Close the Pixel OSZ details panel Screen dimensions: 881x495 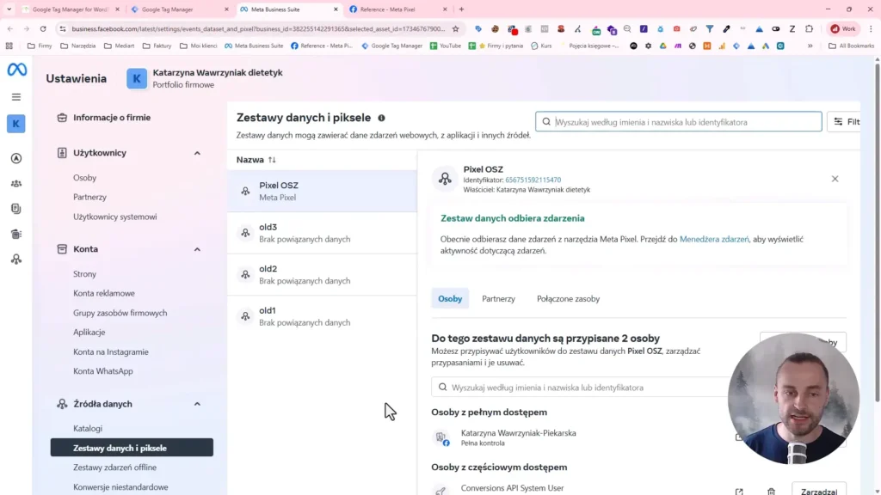(835, 179)
